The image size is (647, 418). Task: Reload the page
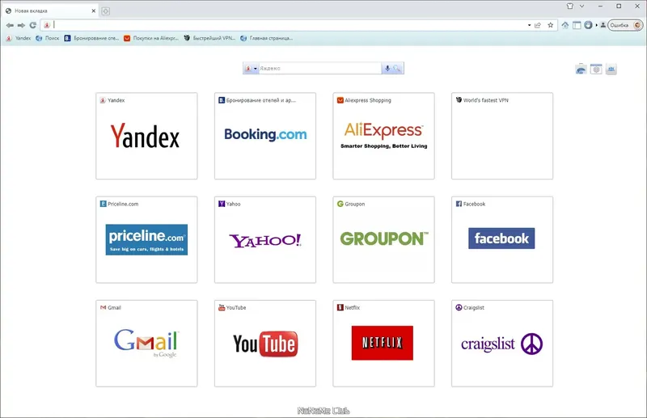(x=32, y=25)
